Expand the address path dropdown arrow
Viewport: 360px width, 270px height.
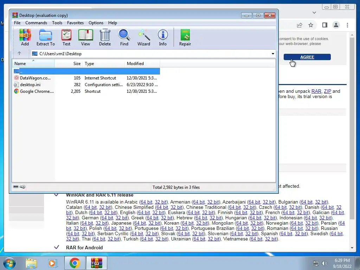coord(273,54)
